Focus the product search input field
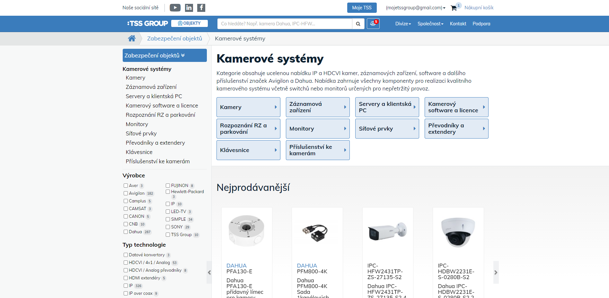 [x=285, y=24]
